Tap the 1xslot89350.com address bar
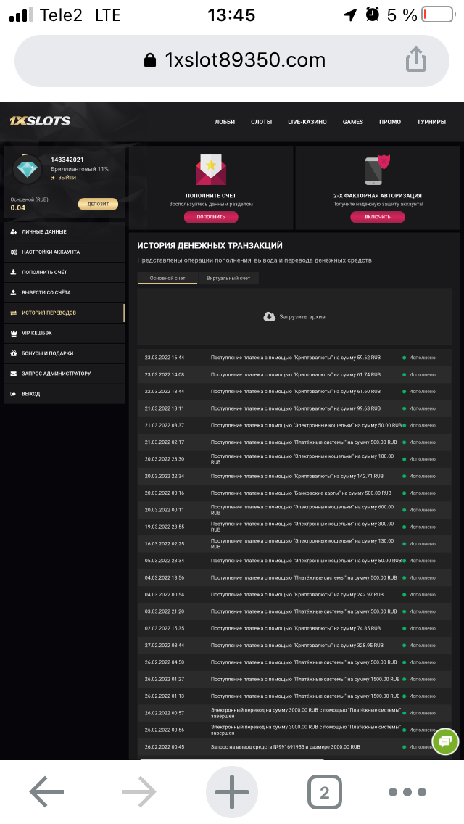This screenshot has width=464, height=824. pos(232,60)
